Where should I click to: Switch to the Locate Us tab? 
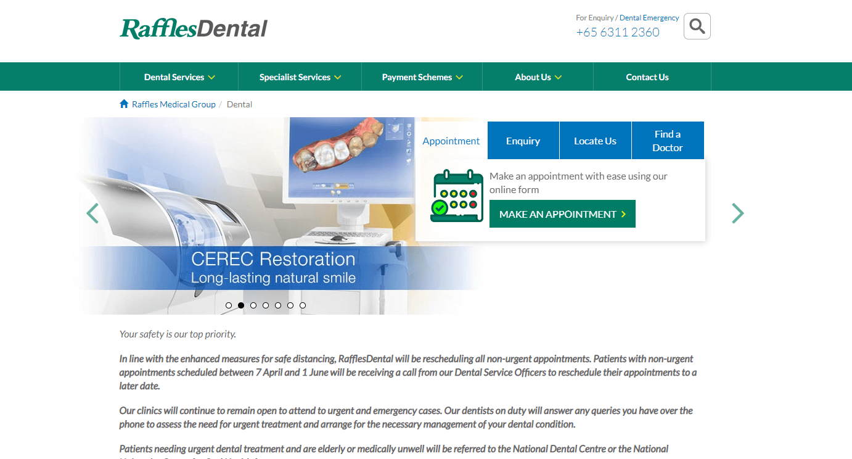click(596, 141)
